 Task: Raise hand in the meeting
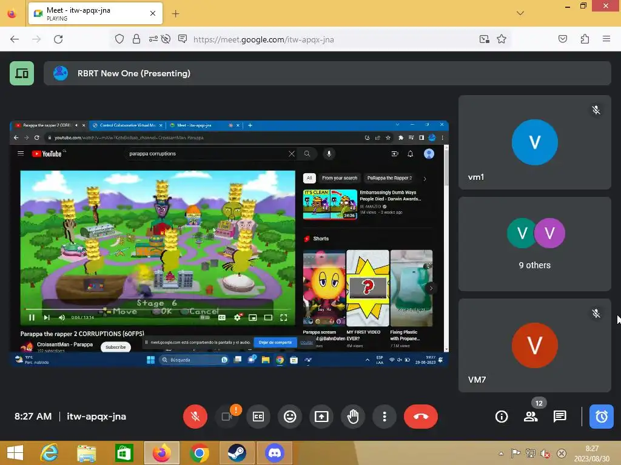(353, 417)
